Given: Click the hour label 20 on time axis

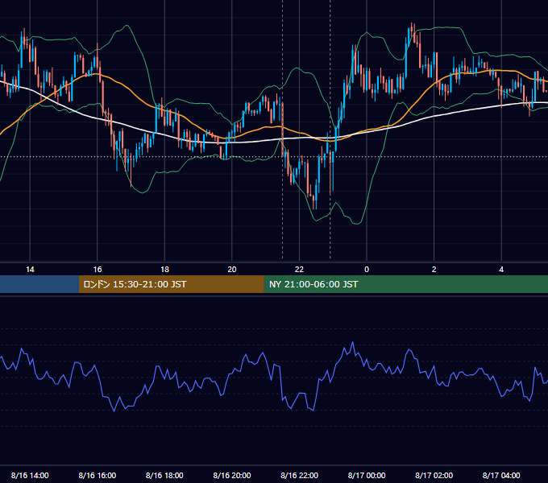Looking at the screenshot, I should click(x=232, y=270).
